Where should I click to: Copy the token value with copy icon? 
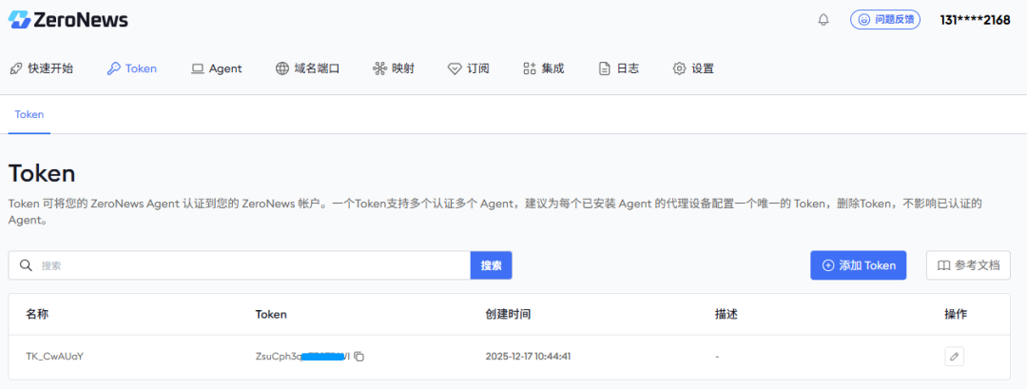(x=359, y=357)
